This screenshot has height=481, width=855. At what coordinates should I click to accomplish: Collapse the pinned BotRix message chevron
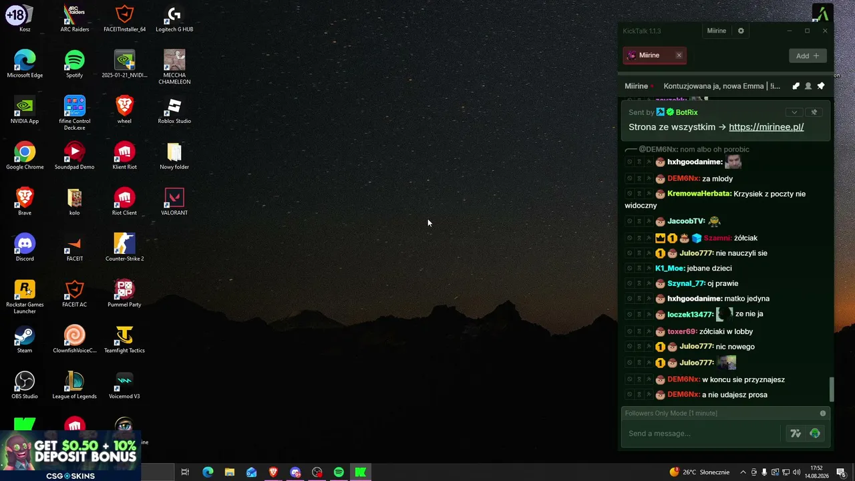pyautogui.click(x=794, y=112)
